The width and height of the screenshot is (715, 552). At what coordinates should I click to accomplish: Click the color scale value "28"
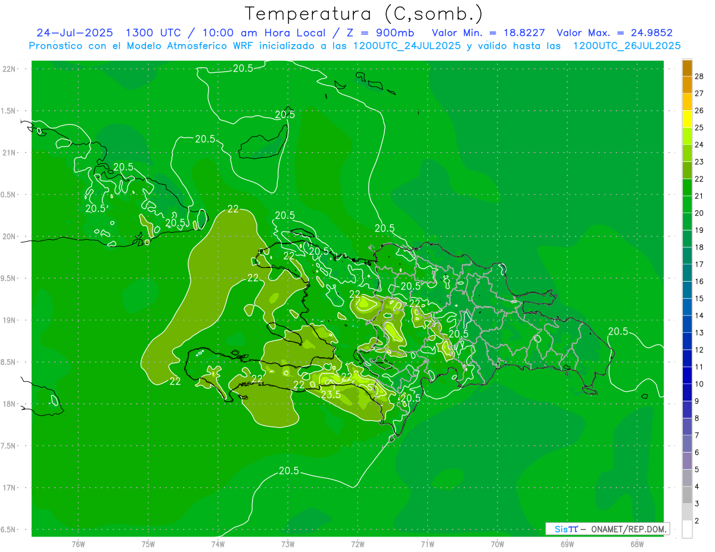tap(699, 76)
